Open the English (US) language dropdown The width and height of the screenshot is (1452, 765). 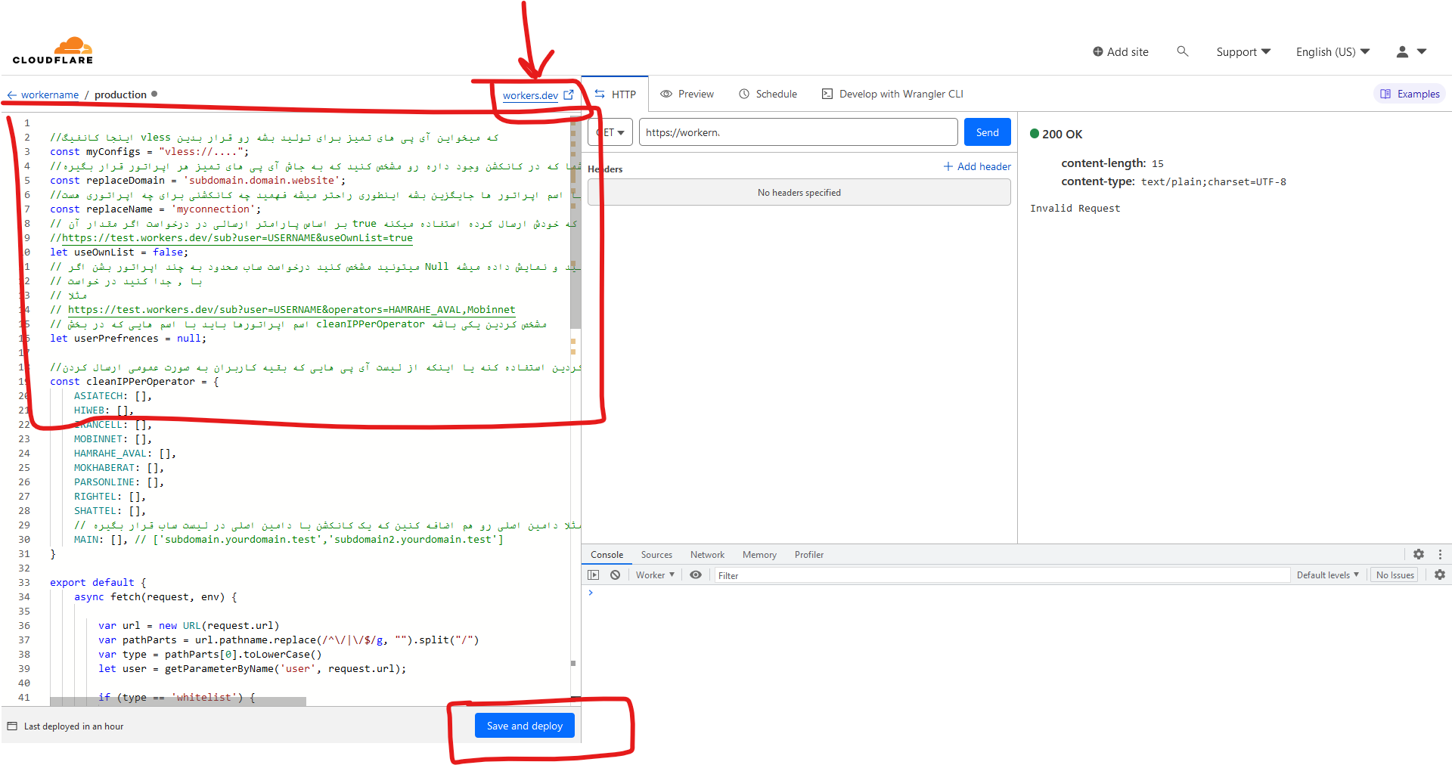point(1332,51)
